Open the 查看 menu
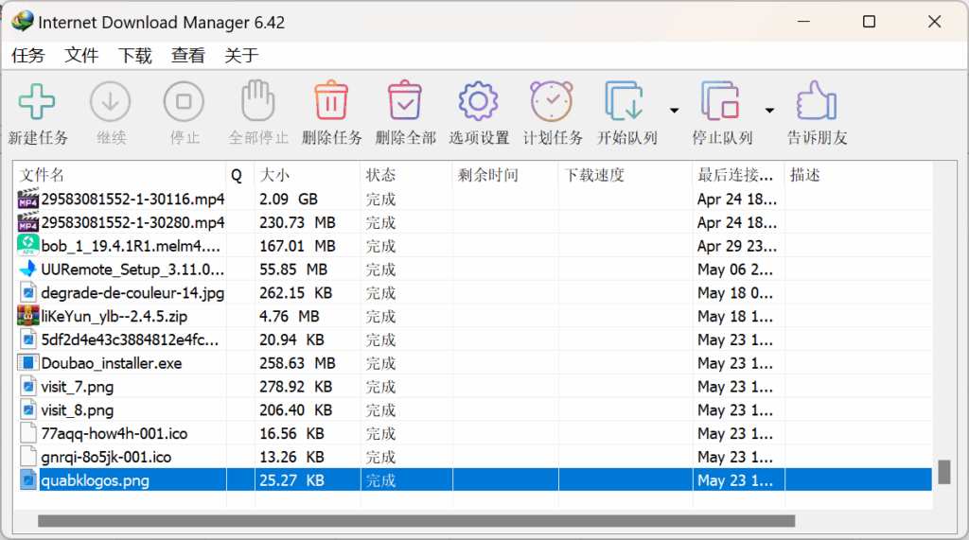Screen dimensions: 969x540 (188, 56)
